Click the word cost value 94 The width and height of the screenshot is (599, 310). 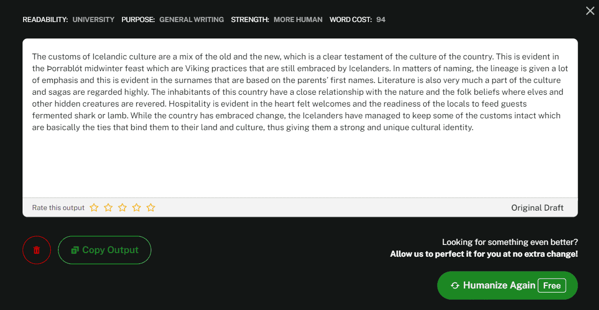coord(381,19)
